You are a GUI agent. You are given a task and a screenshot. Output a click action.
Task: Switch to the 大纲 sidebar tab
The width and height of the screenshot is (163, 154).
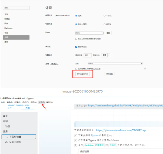27,108
